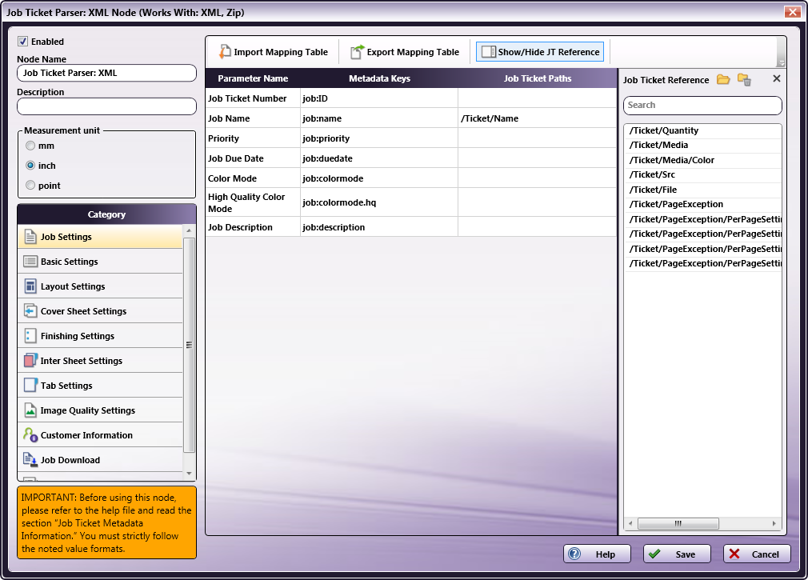Click the folder-with-trash icon in Job Ticket Reference
This screenshot has height=580, width=808.
pyautogui.click(x=744, y=79)
